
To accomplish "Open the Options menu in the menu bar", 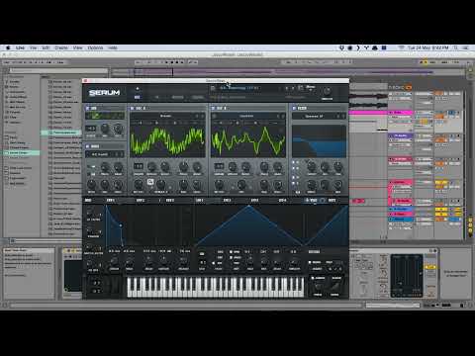I will pos(95,47).
